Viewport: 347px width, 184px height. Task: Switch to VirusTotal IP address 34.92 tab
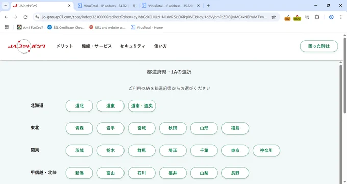click(107, 6)
